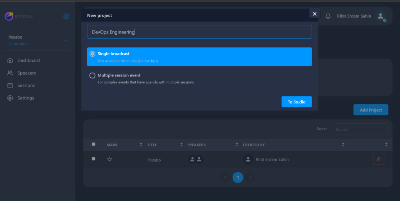This screenshot has height=201, width=400.
Task: Tick the select-all checkbox in table header
Action: point(93,144)
